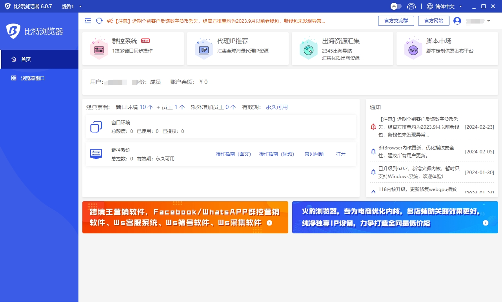
Task: Click the 群控系统 monitor icon in the package list
Action: coord(96,154)
